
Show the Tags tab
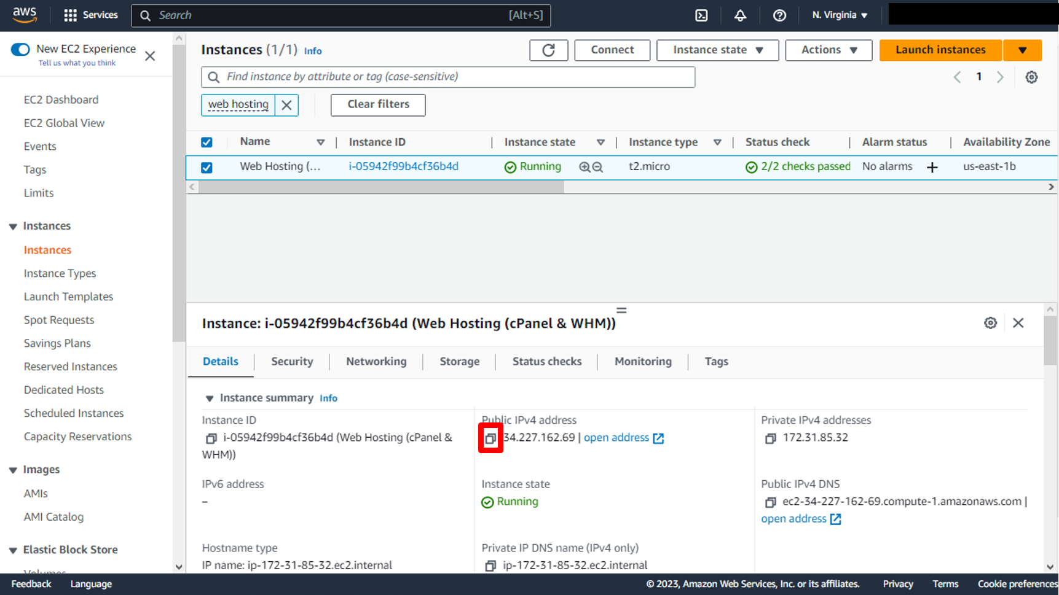716,362
